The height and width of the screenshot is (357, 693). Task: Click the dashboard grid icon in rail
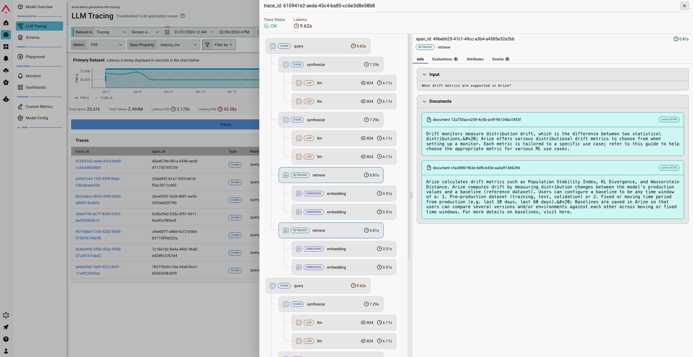tap(6, 47)
